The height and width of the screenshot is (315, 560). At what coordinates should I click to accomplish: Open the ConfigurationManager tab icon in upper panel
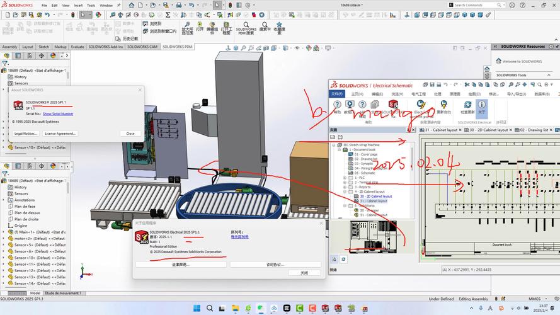pyautogui.click(x=30, y=55)
